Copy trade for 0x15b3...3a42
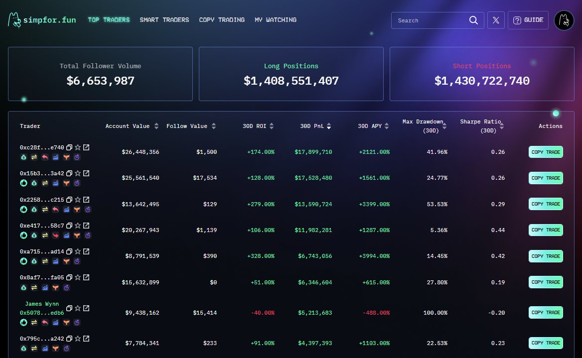582x358 pixels. 546,178
